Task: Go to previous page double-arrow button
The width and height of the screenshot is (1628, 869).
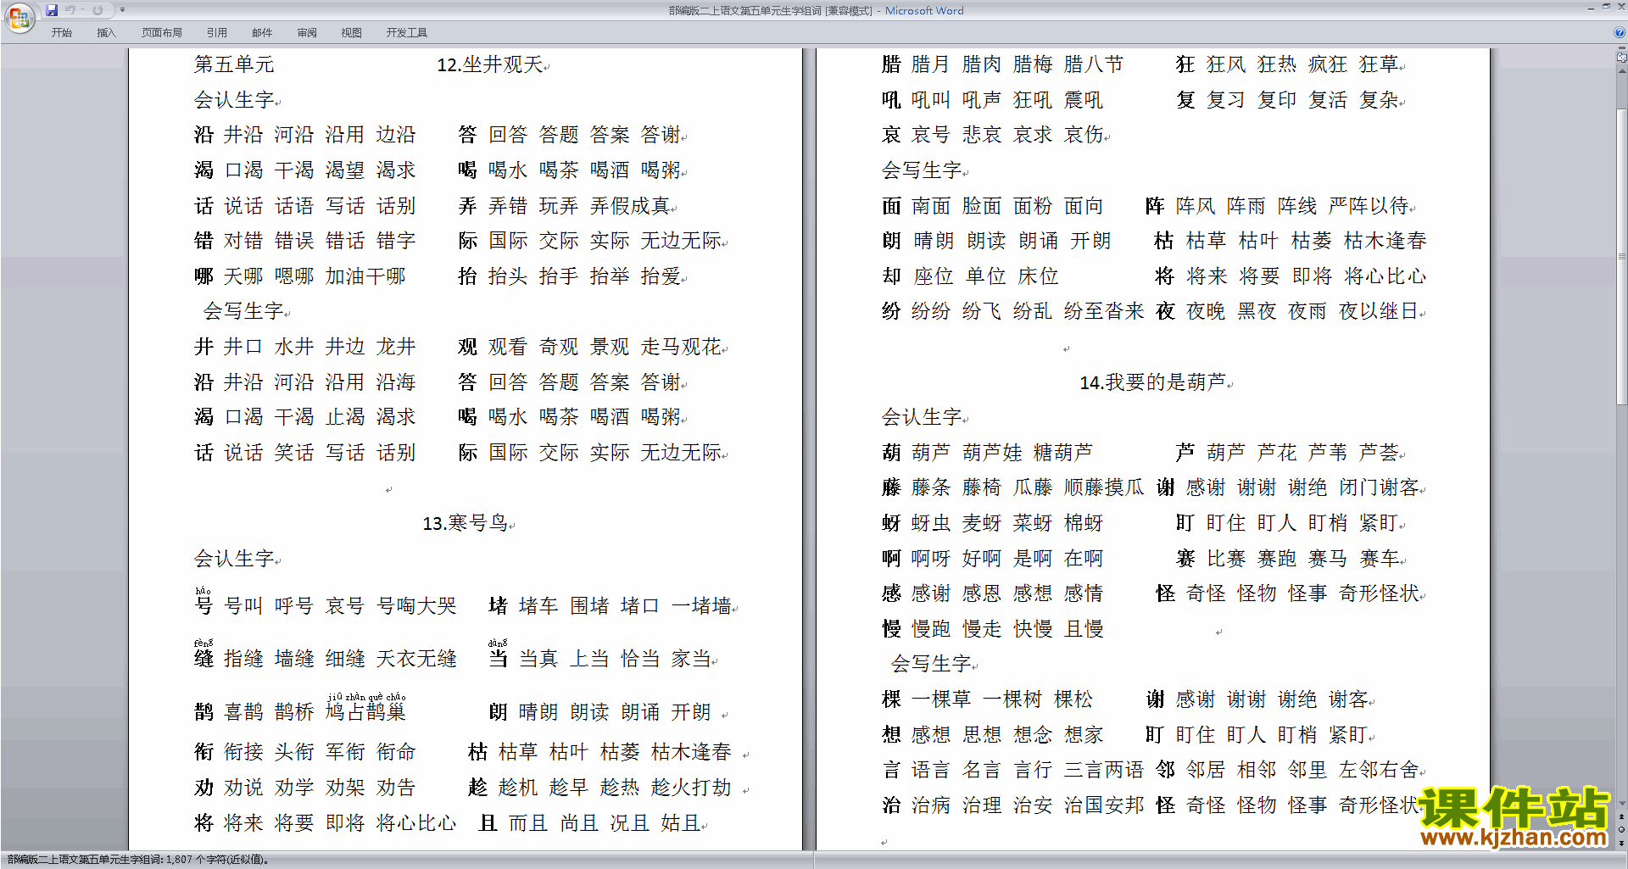Action: pos(1622,816)
